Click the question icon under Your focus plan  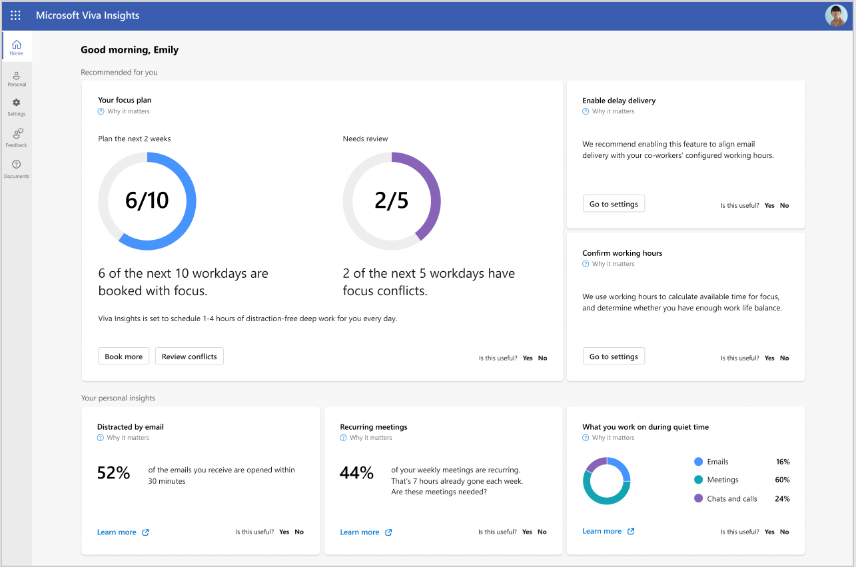101,111
